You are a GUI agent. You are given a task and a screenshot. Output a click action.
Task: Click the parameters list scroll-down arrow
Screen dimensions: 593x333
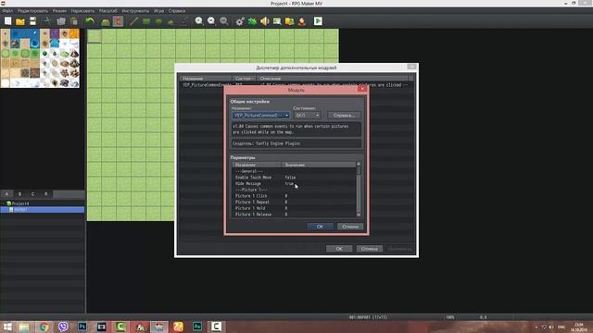coord(359,215)
